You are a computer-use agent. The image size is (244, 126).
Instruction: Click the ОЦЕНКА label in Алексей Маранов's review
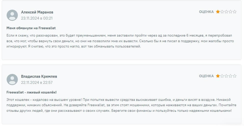pos(206,12)
